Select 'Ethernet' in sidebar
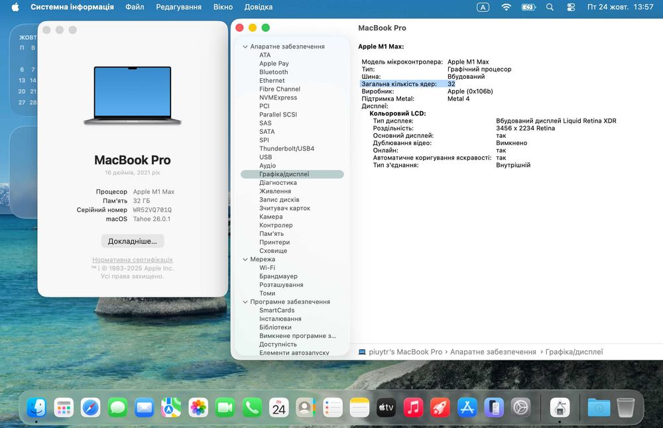Viewport: 663px width, 428px height. (272, 81)
